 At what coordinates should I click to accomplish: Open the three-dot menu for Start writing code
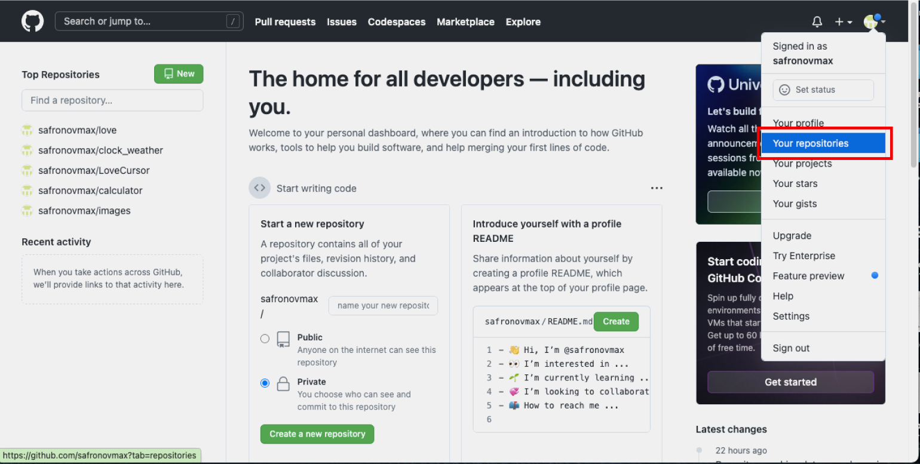pyautogui.click(x=657, y=188)
